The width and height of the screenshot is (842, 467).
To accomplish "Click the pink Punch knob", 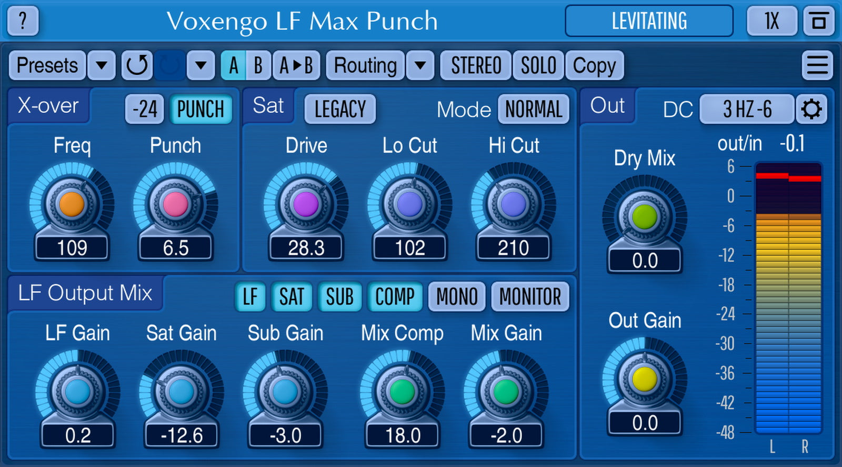I will click(x=176, y=204).
